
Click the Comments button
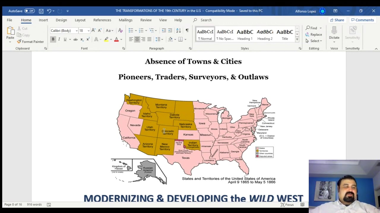pyautogui.click(x=362, y=20)
